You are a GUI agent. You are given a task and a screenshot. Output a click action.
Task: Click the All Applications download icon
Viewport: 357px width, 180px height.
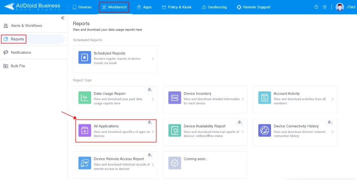click(x=84, y=130)
